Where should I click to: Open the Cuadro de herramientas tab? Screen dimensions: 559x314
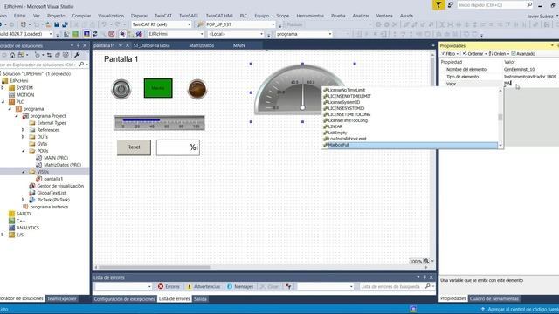(494, 298)
